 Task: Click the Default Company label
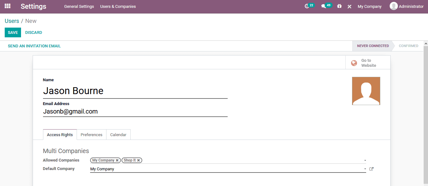click(59, 169)
